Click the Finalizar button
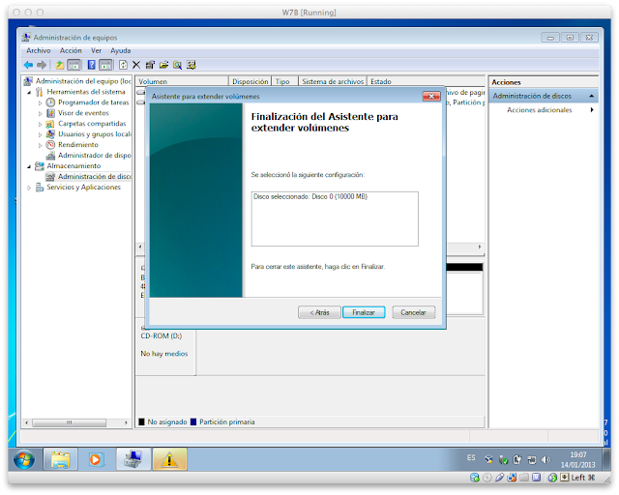 pyautogui.click(x=364, y=312)
